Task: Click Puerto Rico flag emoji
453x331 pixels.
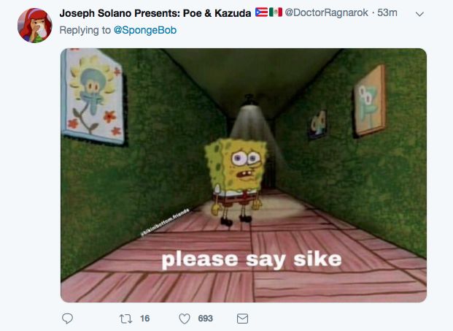Action: [261, 12]
